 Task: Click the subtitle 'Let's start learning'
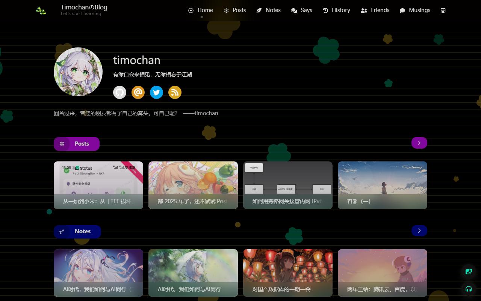click(81, 14)
